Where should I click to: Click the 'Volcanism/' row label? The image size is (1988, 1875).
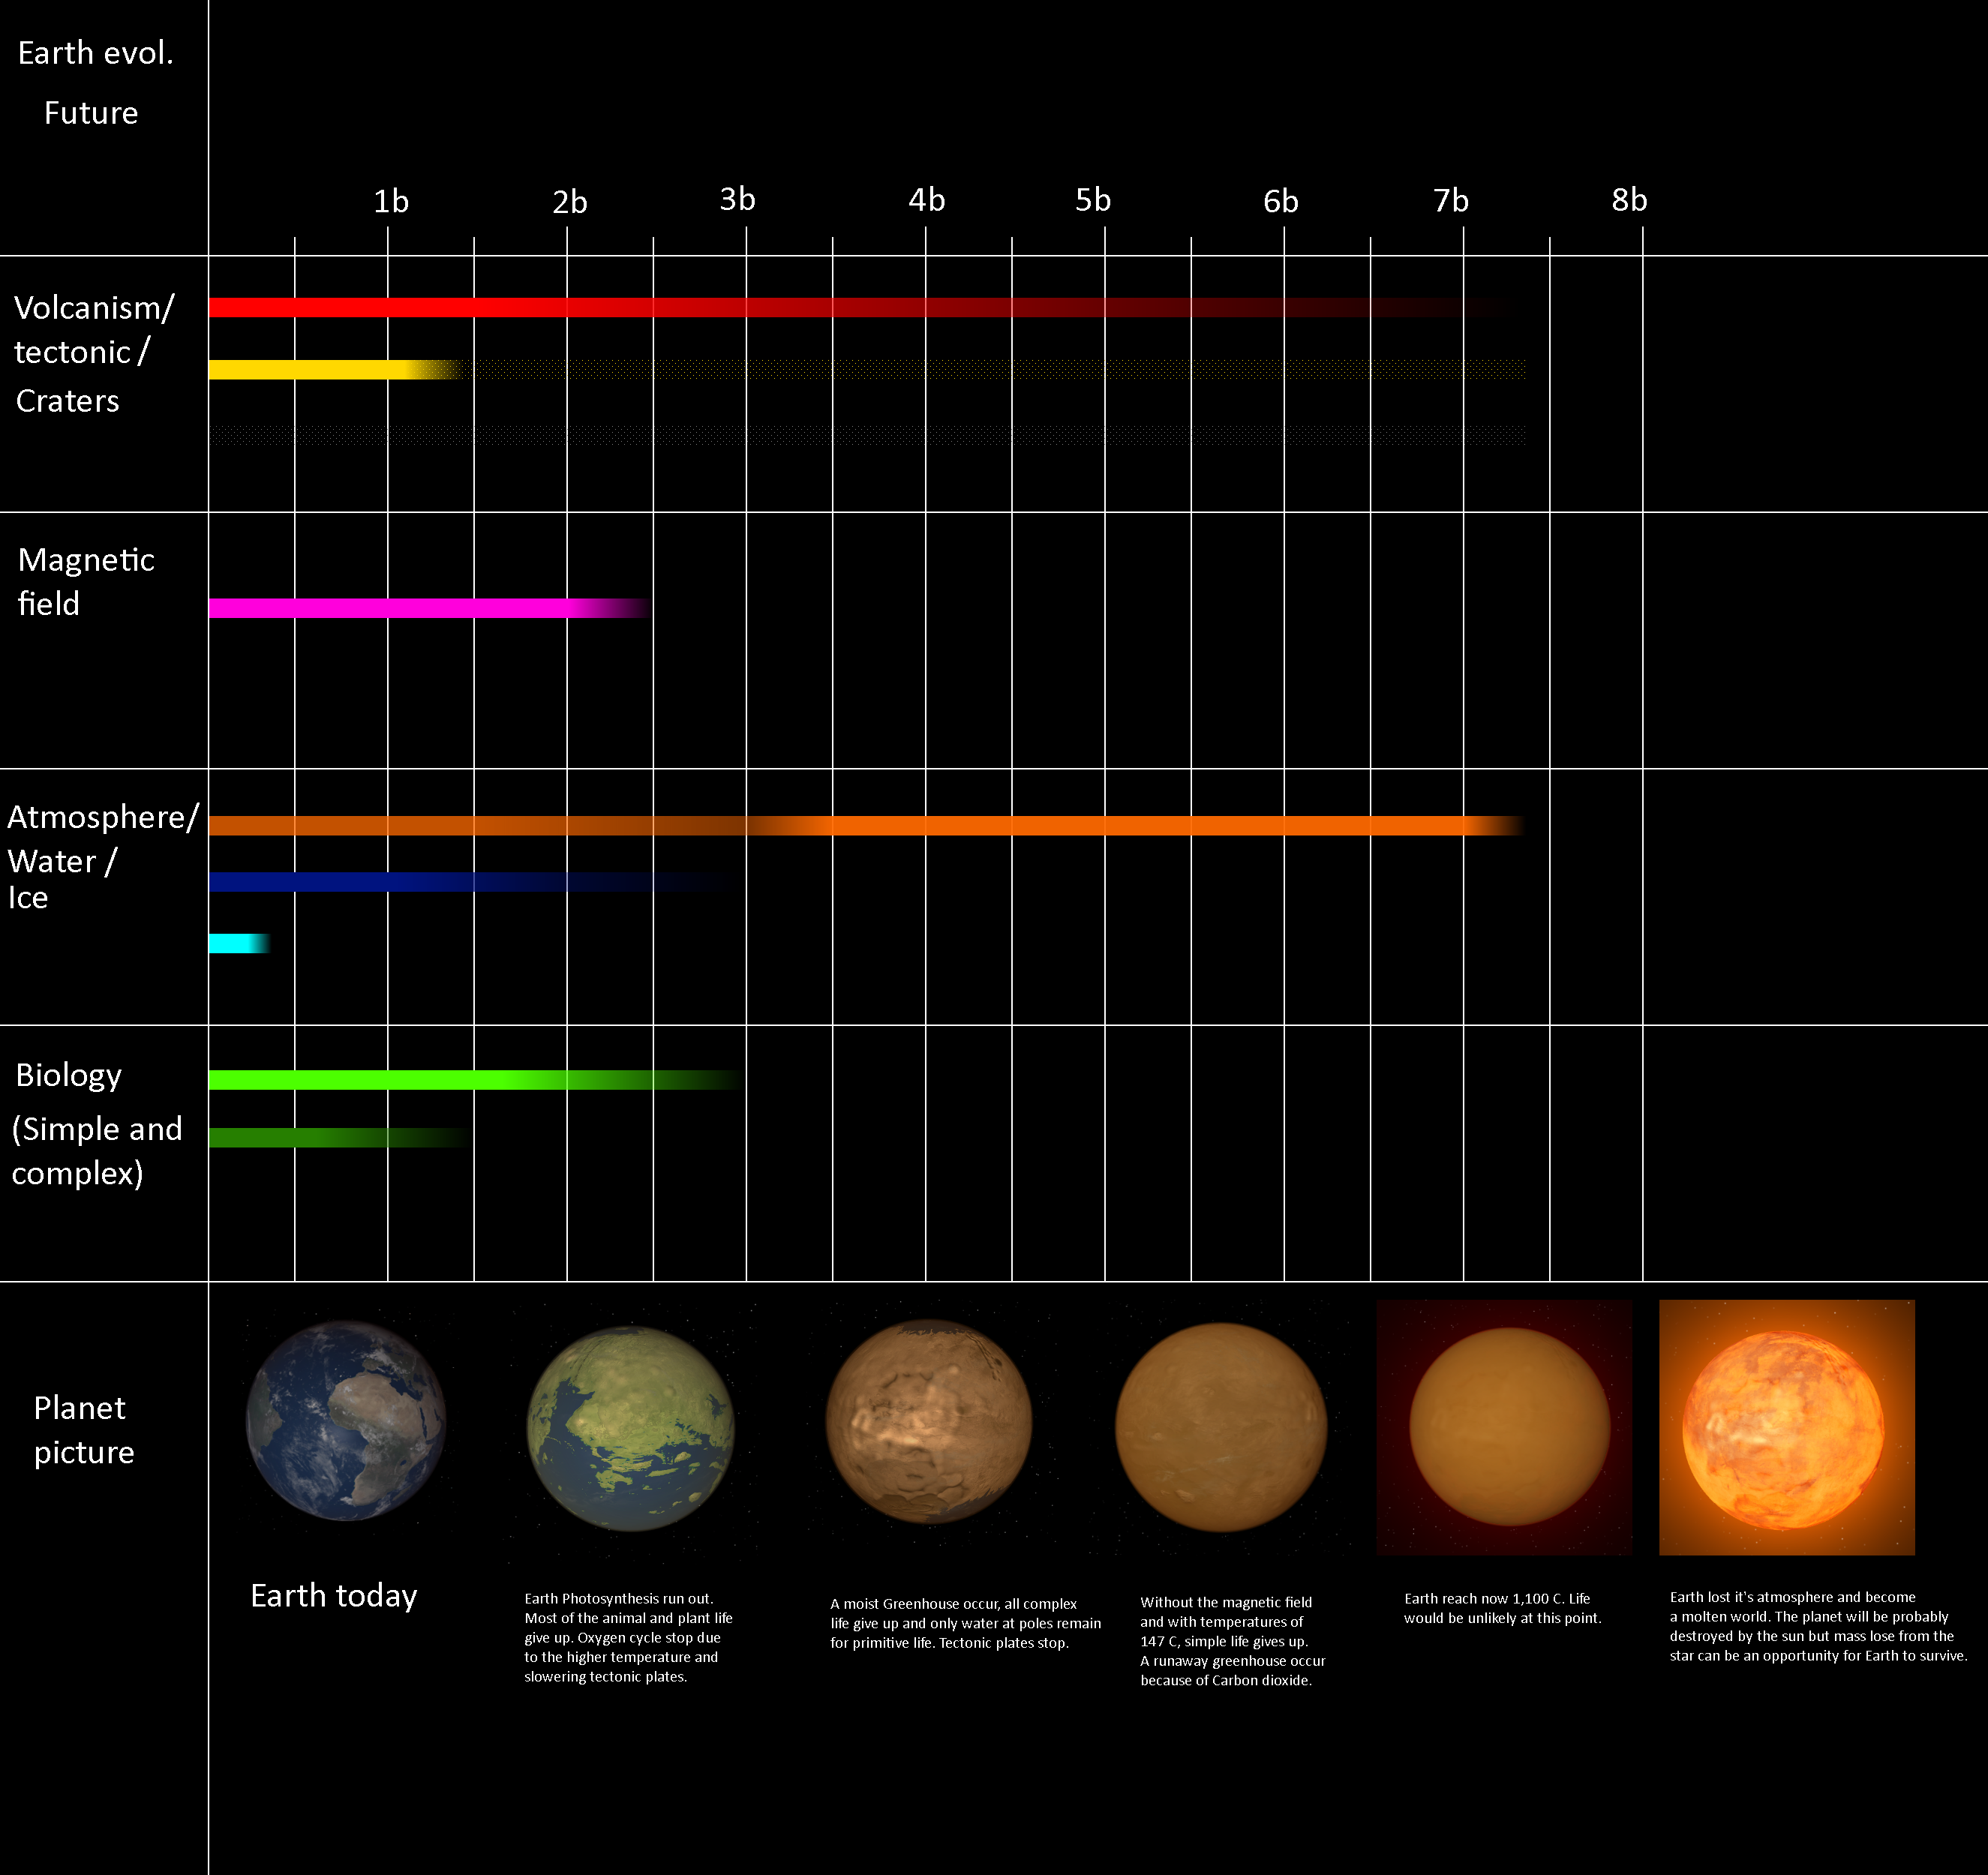tap(95, 308)
